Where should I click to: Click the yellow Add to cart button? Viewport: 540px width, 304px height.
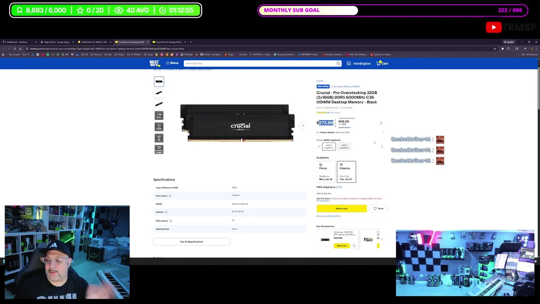tap(342, 209)
